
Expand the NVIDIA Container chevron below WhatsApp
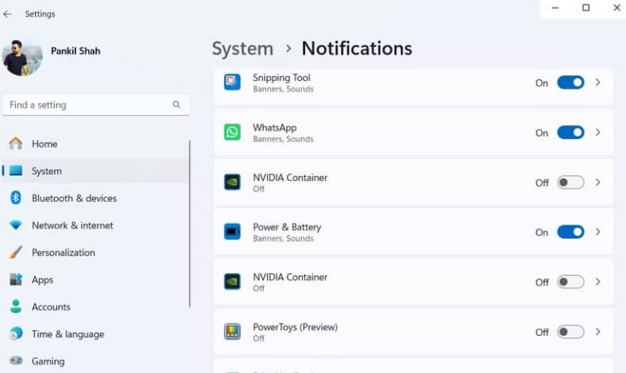(597, 182)
